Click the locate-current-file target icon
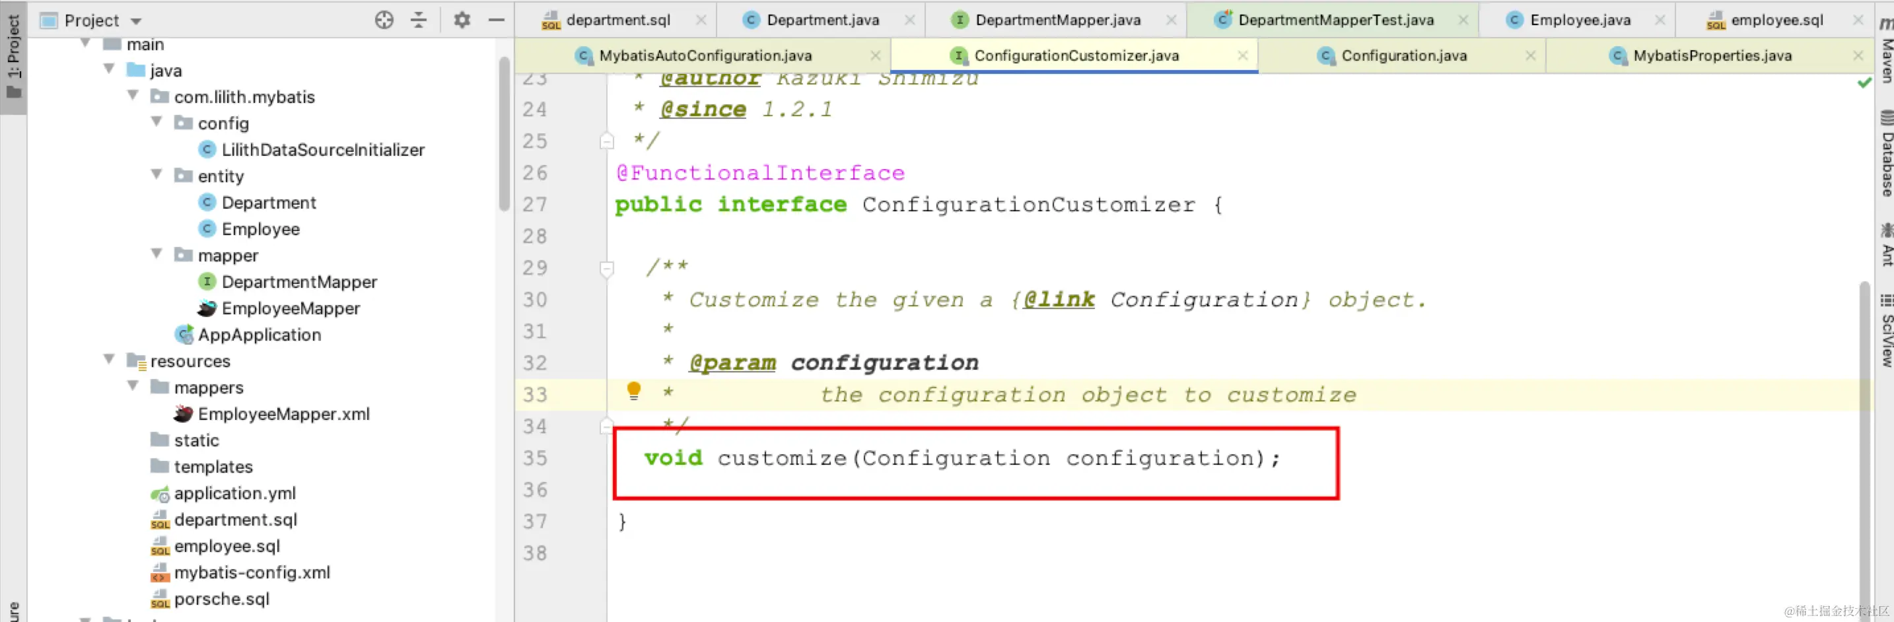Viewport: 1894px width, 622px height. pyautogui.click(x=384, y=20)
